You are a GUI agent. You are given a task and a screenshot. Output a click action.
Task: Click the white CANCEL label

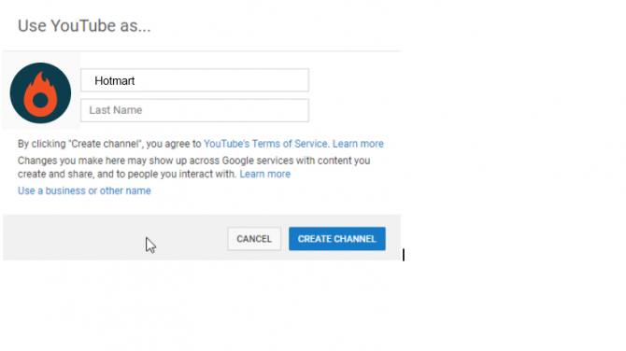[254, 239]
